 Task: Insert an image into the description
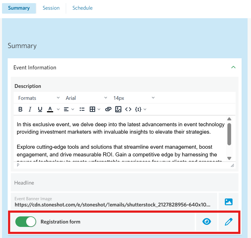pos(118,109)
